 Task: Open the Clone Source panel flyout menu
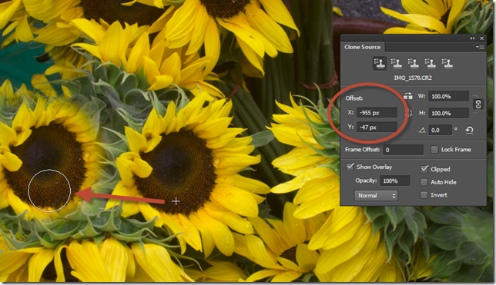[480, 47]
